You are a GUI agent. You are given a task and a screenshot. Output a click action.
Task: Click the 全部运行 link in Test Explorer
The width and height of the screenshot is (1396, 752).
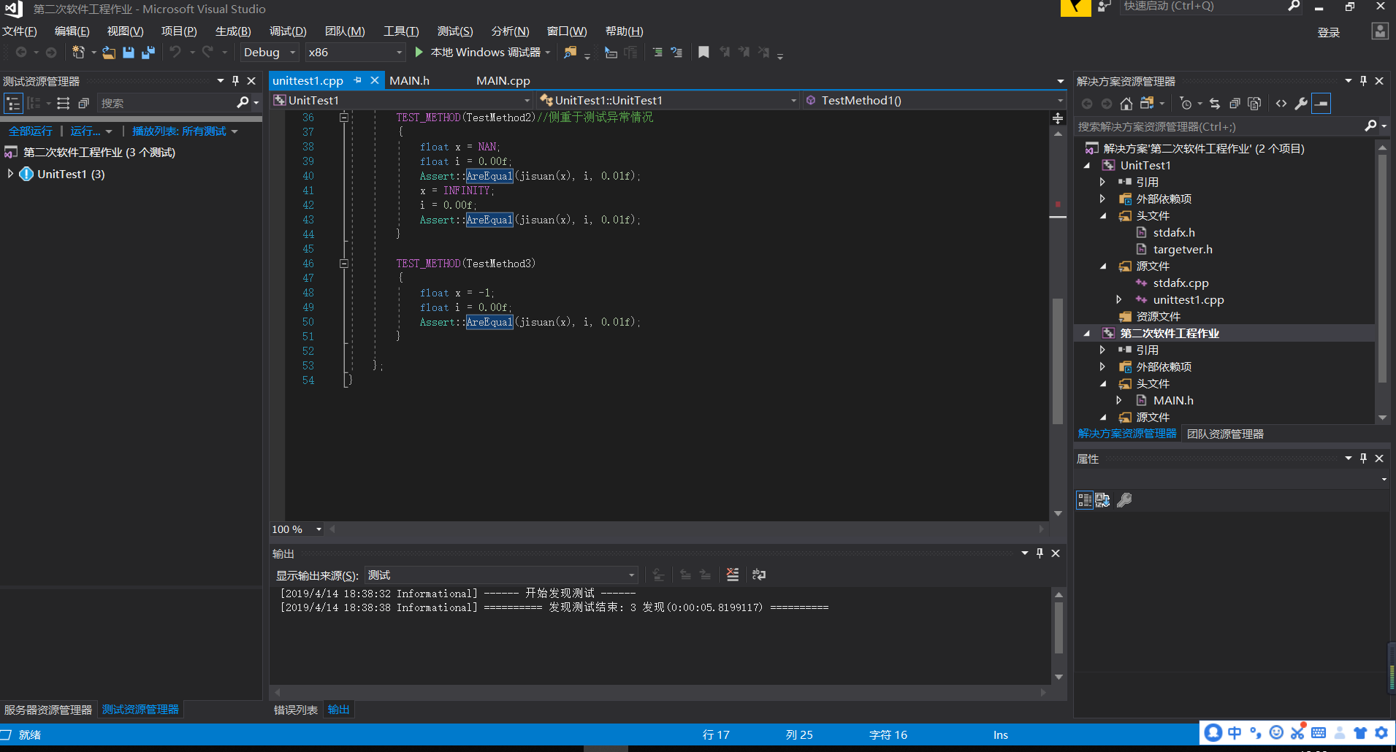(x=31, y=131)
